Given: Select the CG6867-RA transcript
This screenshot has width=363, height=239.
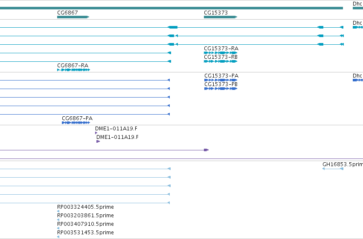Looking at the screenshot, I should click(73, 70).
